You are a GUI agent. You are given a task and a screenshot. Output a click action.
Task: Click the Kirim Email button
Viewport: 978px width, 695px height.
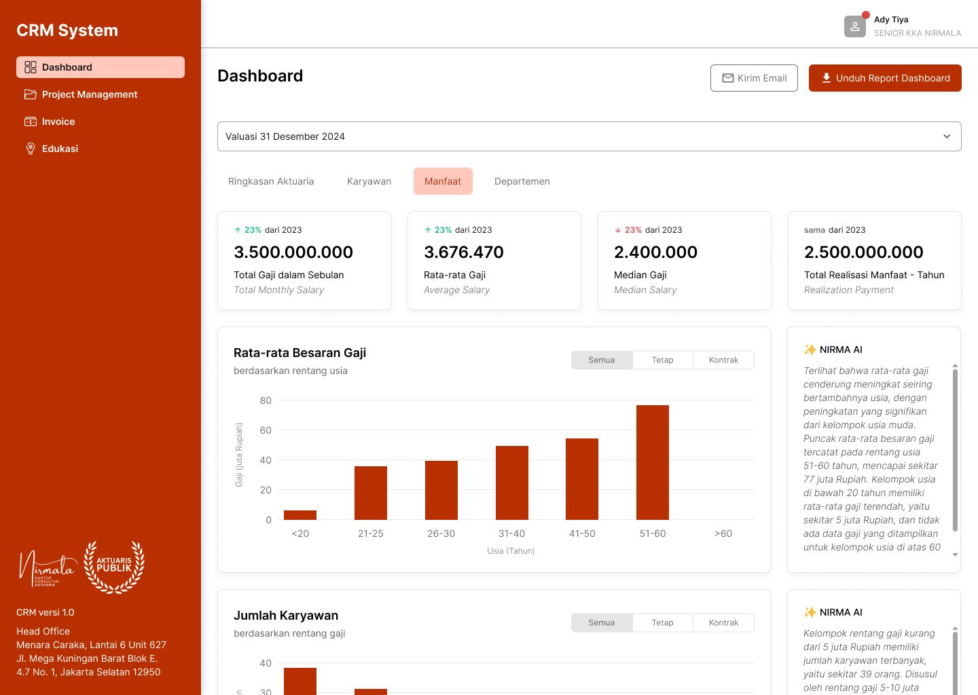[x=754, y=78]
